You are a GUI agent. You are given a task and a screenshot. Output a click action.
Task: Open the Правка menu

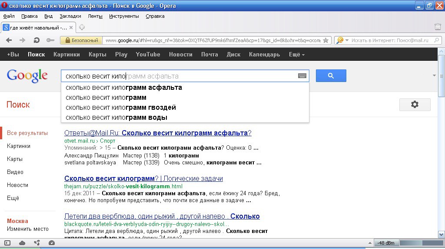pos(29,16)
